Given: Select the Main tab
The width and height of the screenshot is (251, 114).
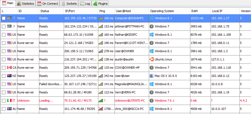Looking at the screenshot, I should pyautogui.click(x=8, y=3).
